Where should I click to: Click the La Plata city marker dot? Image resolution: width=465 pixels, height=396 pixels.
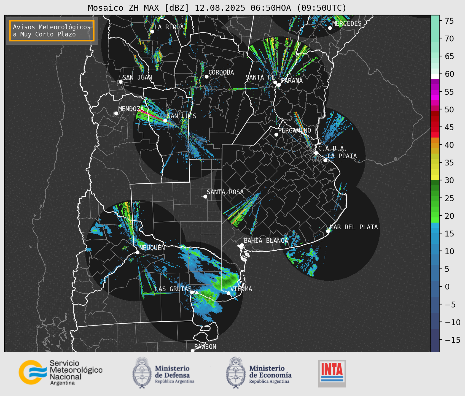(325, 160)
